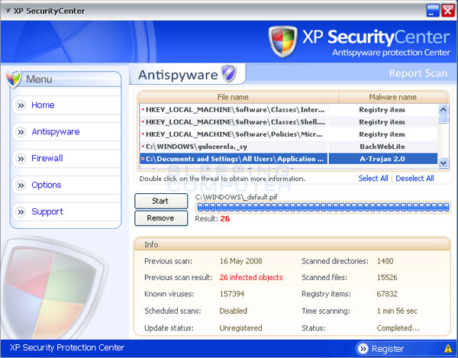Click the scroll up arrow of threat list

point(443,110)
